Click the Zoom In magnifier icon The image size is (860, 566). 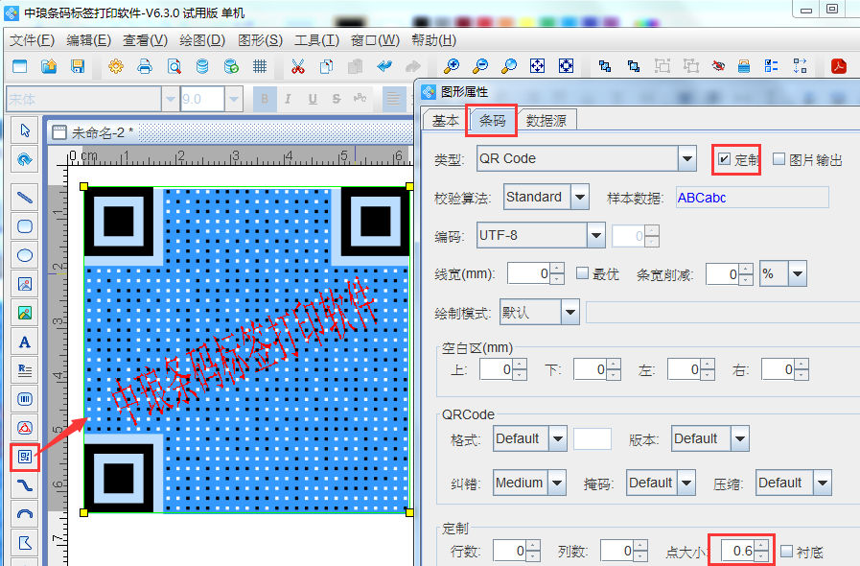(x=451, y=66)
